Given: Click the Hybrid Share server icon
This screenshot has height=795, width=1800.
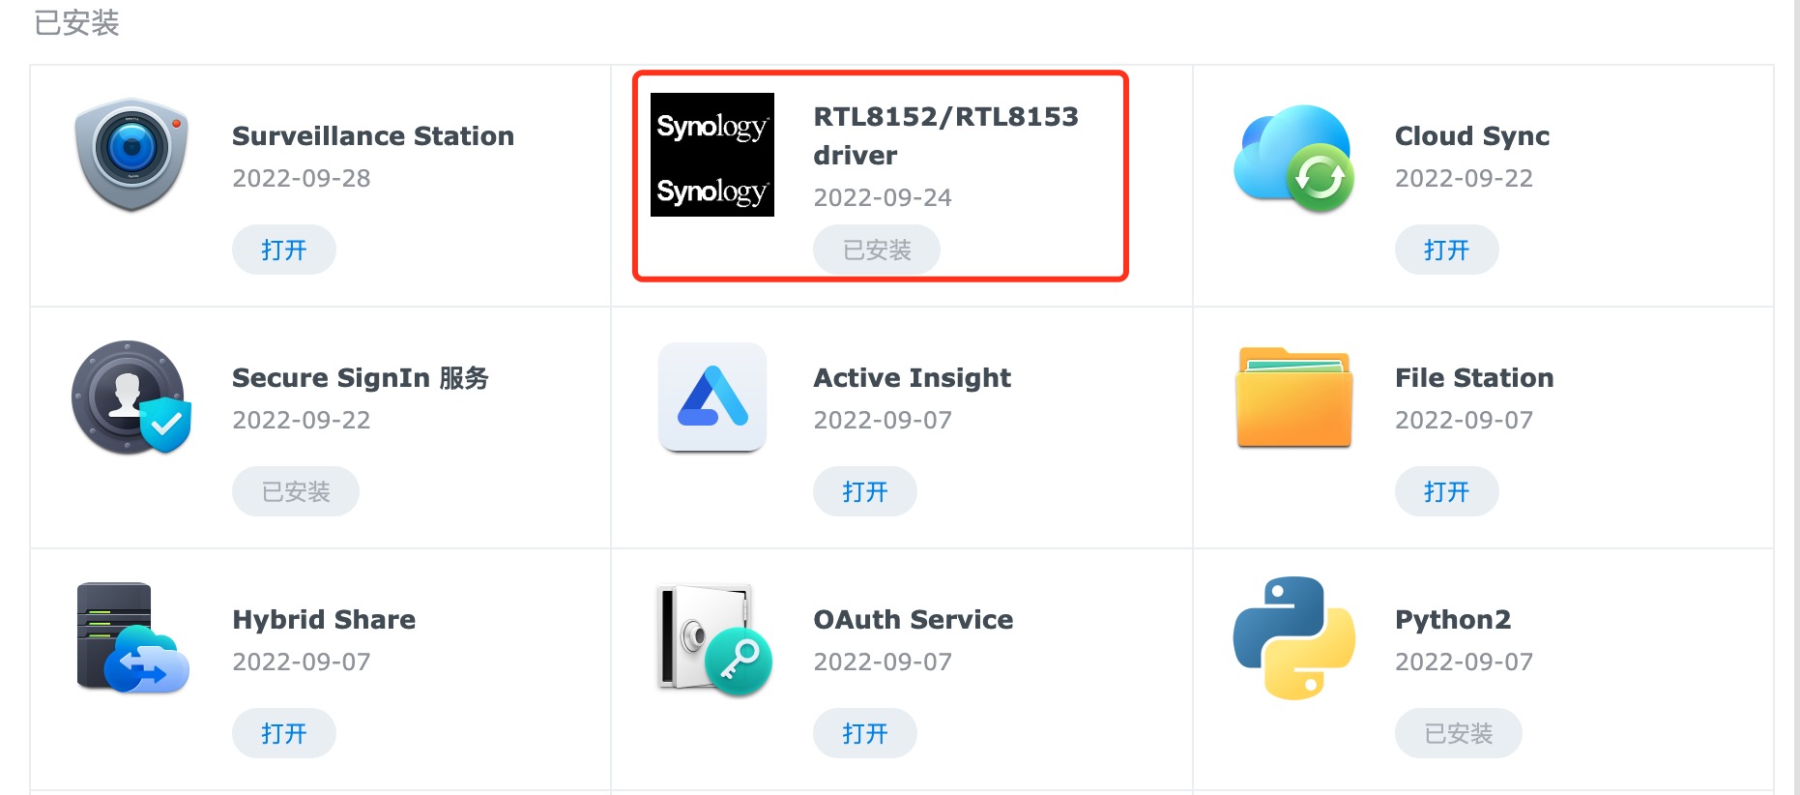Looking at the screenshot, I should [131, 638].
